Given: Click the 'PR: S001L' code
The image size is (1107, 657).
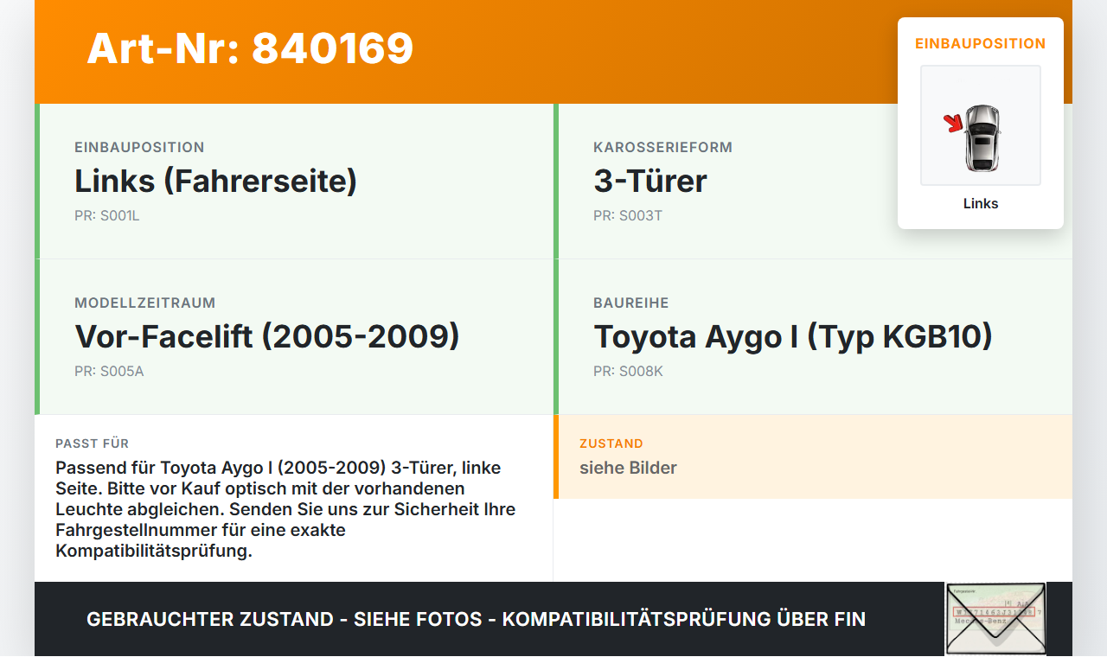Looking at the screenshot, I should click(x=107, y=216).
